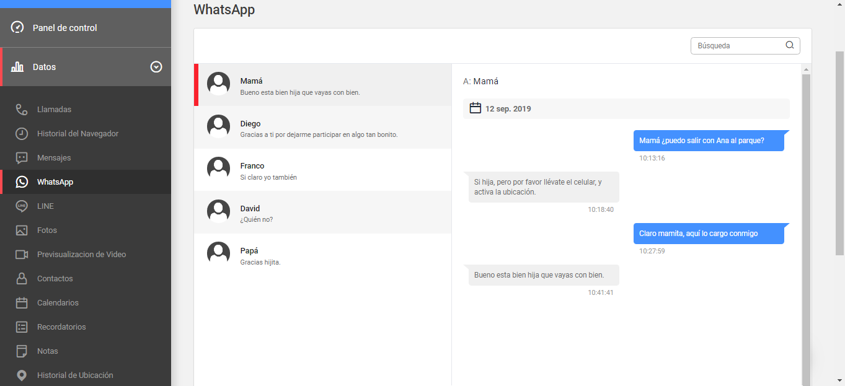Select WhatsApp in the sidebar
The width and height of the screenshot is (845, 386).
pyautogui.click(x=86, y=182)
